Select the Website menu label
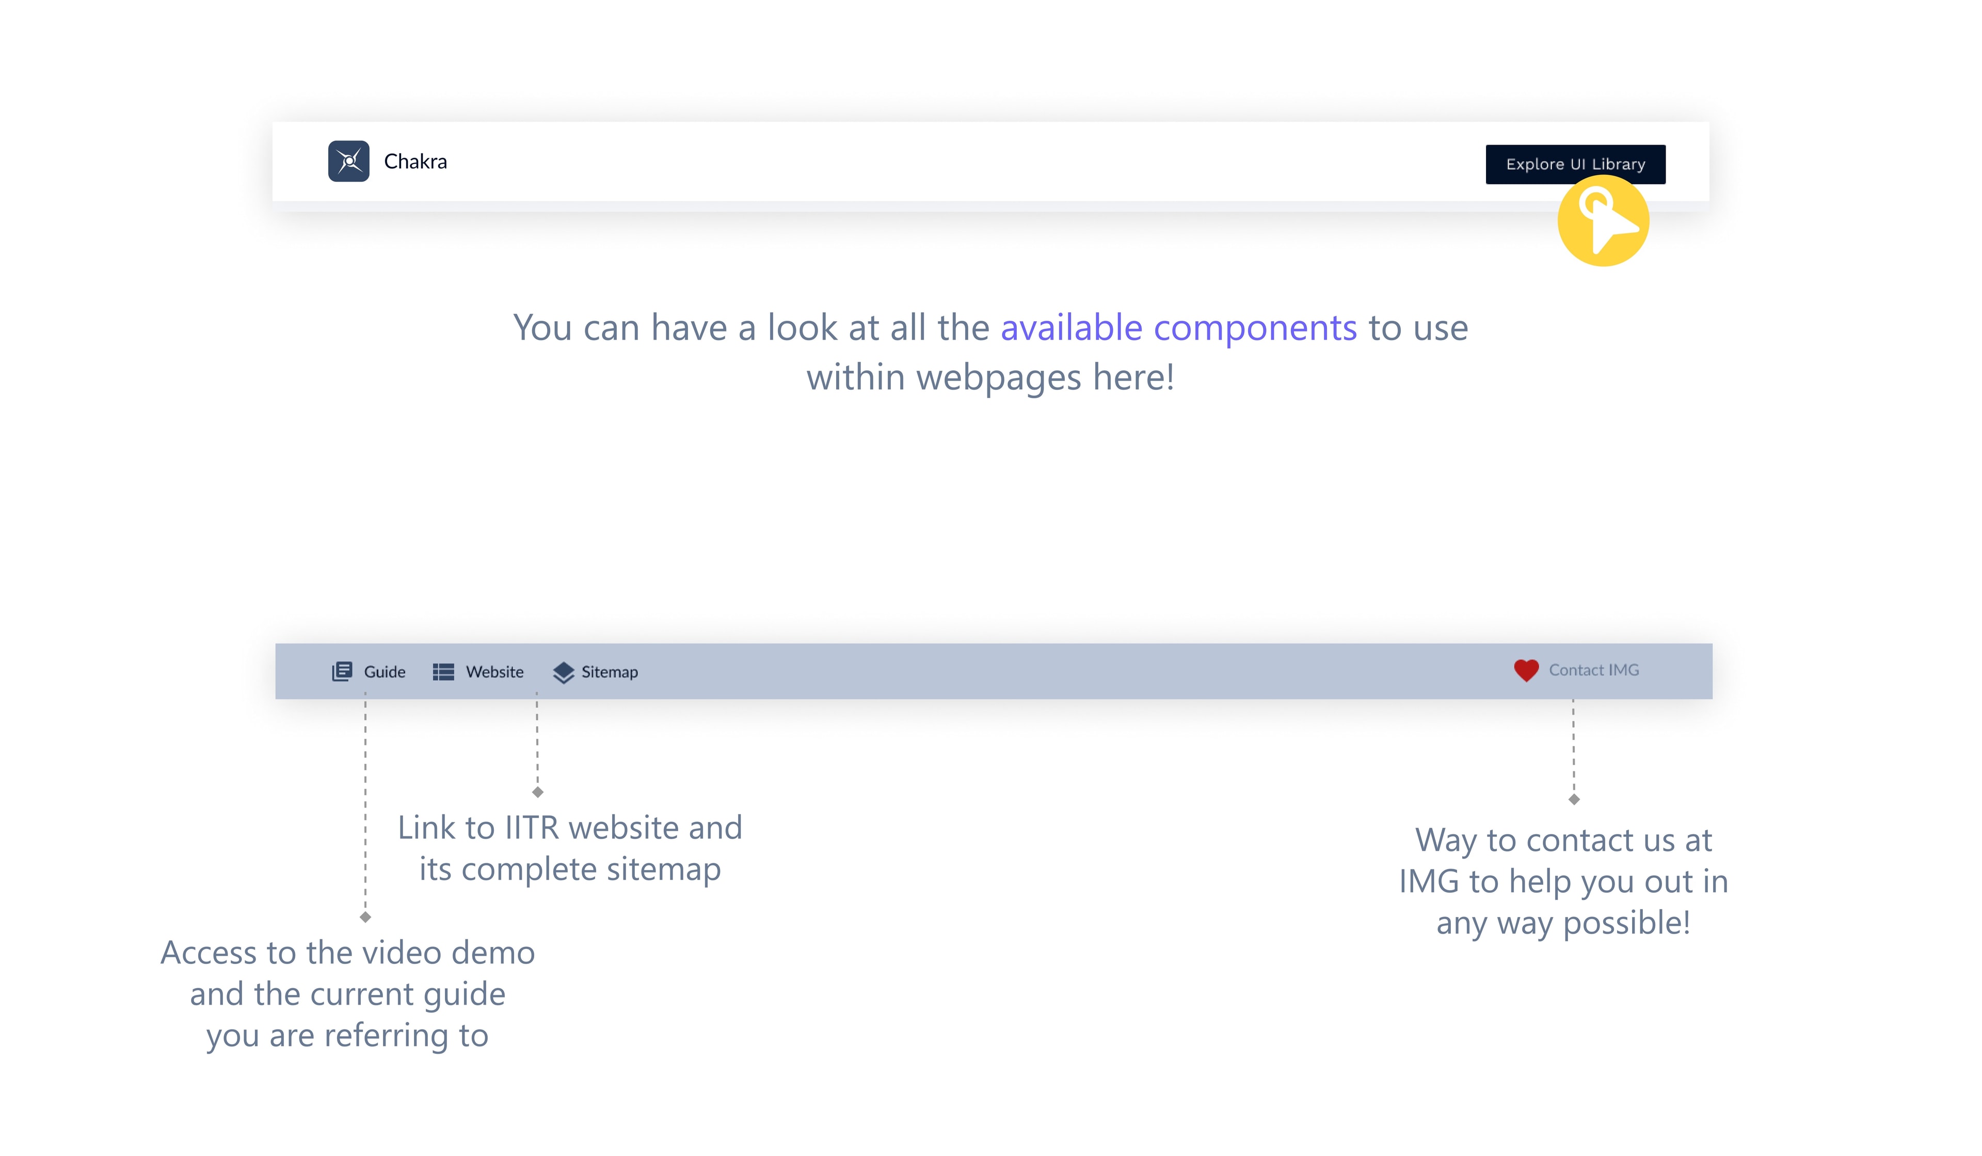 (494, 672)
